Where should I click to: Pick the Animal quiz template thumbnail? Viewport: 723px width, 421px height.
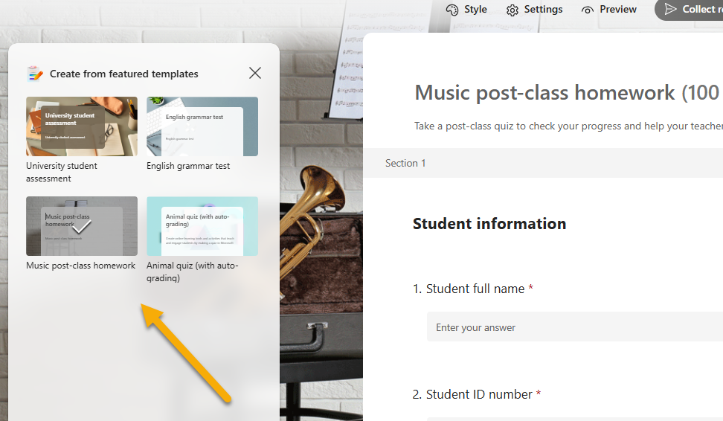202,226
